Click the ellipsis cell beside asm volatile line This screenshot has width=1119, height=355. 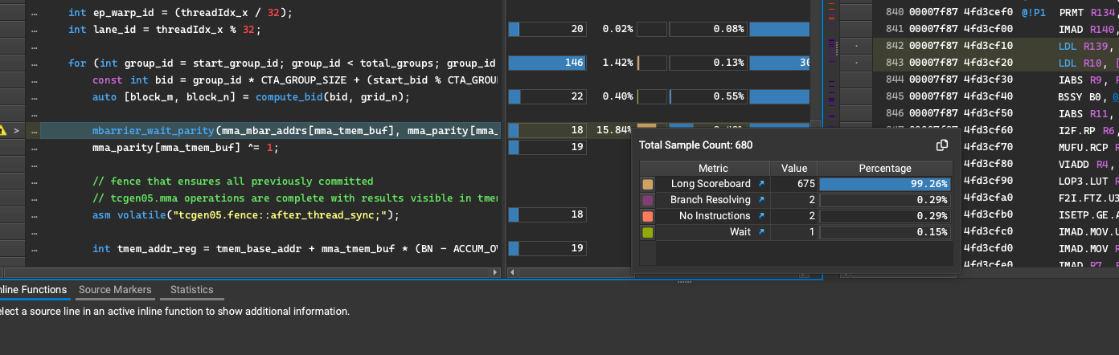[x=34, y=214]
